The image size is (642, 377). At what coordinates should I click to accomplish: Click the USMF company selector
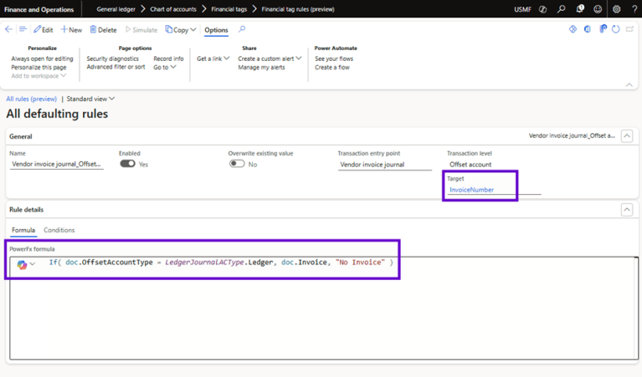tap(523, 9)
